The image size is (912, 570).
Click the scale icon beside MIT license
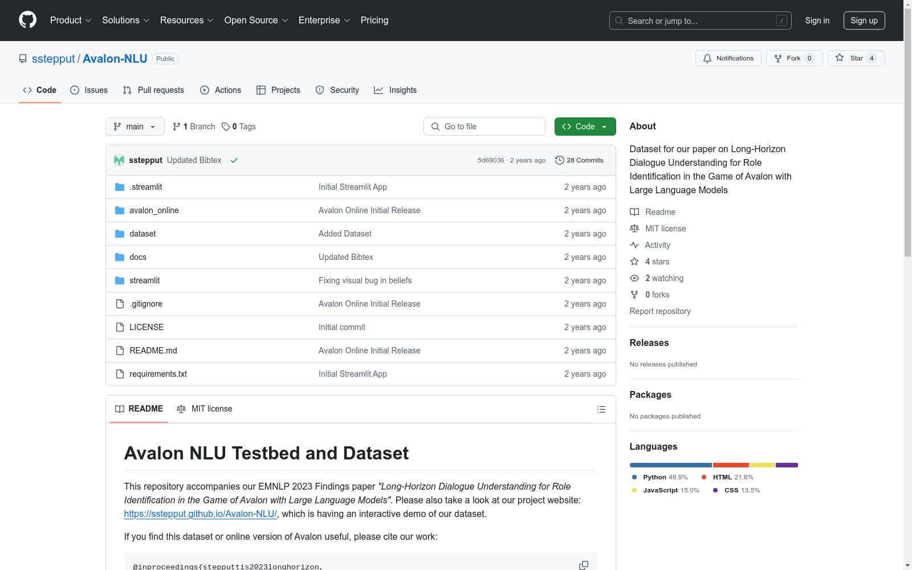coord(634,229)
